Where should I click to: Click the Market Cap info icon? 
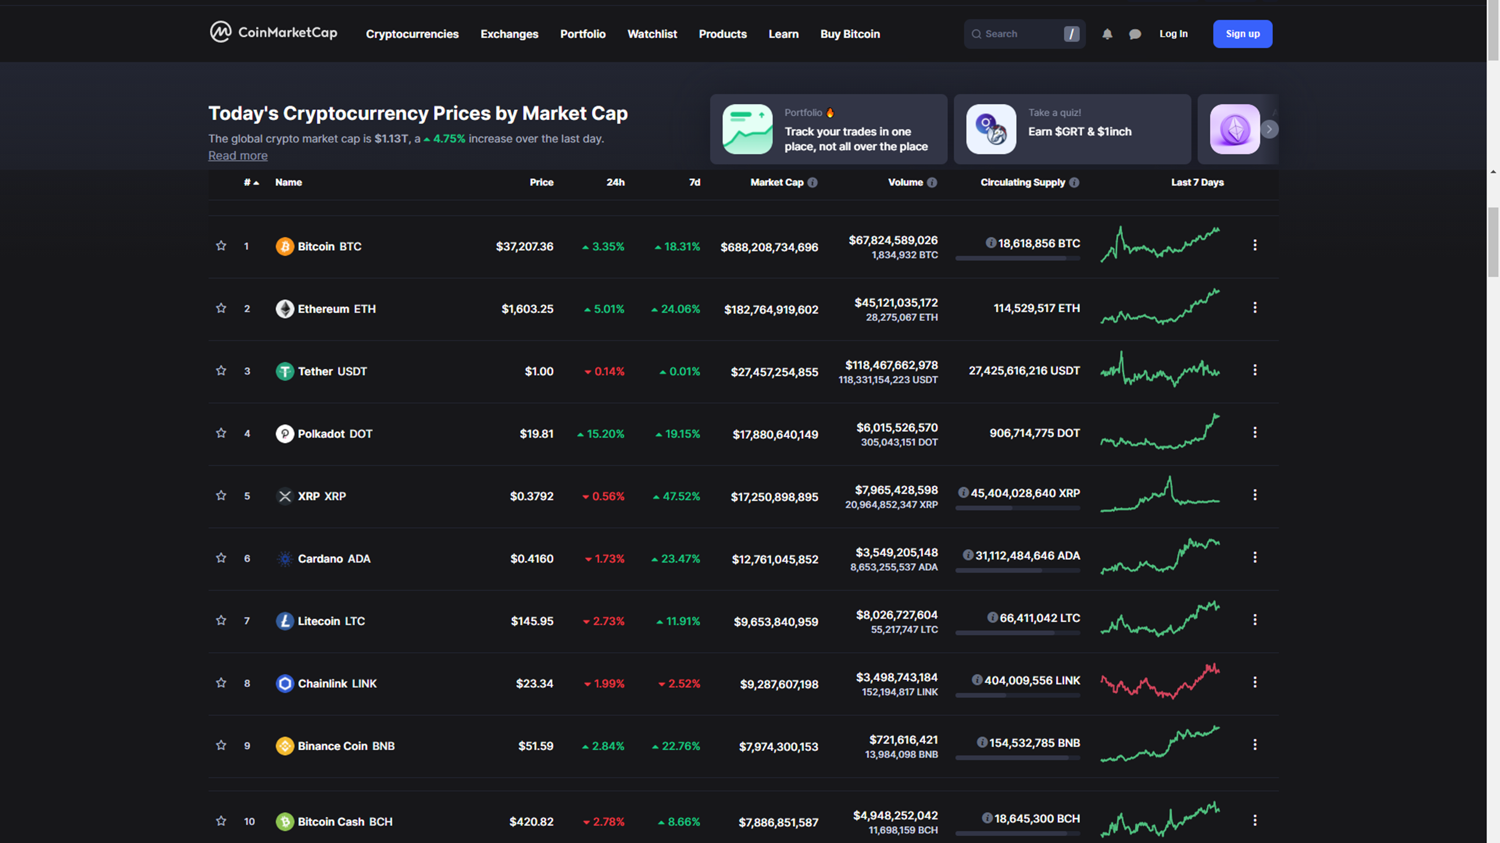(x=813, y=183)
